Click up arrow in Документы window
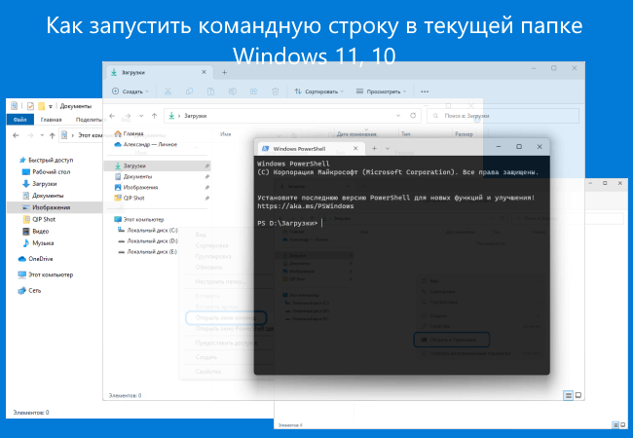Viewport: 633px width, 438px height. [52, 135]
